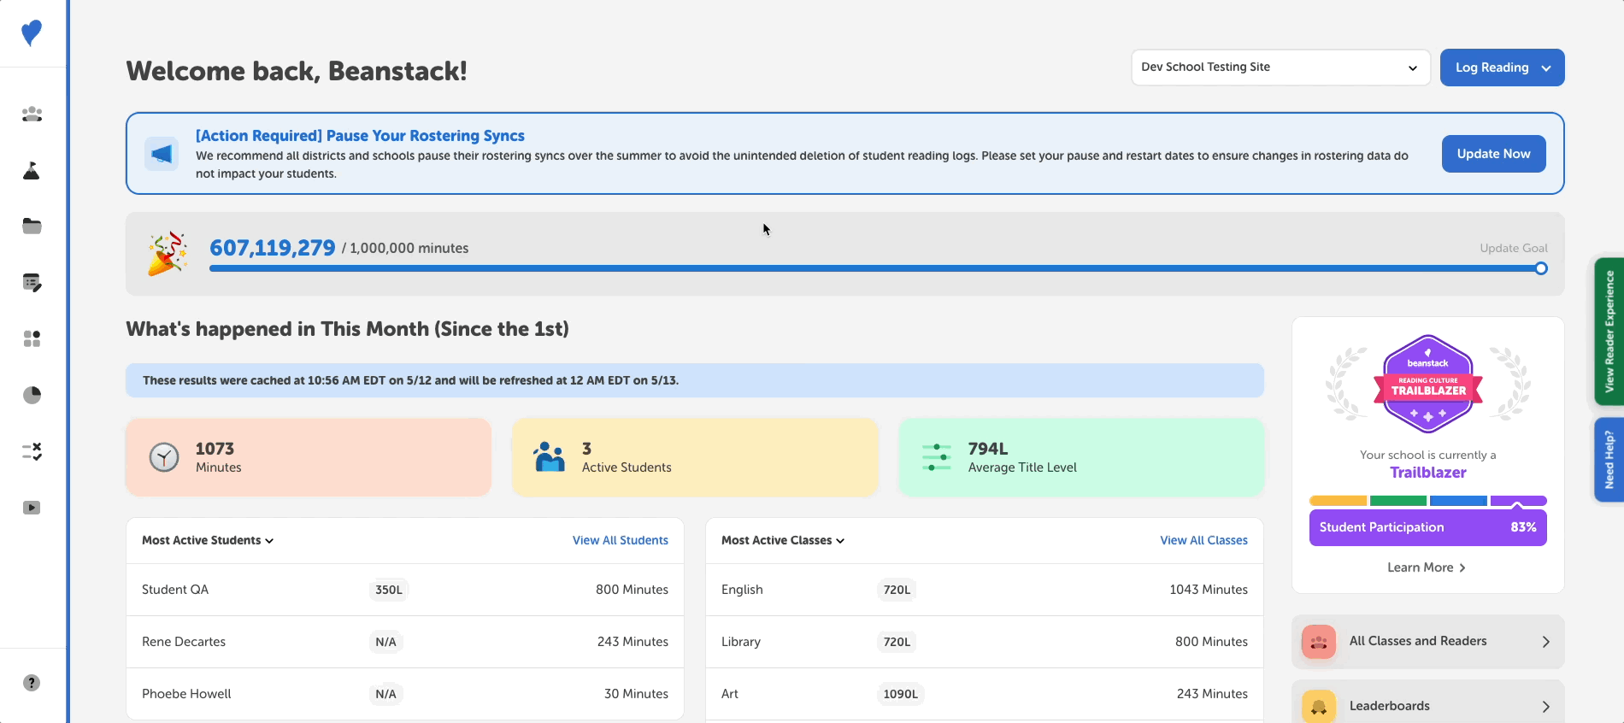This screenshot has height=723, width=1624.
Task: Click the Learn More link
Action: (x=1427, y=567)
